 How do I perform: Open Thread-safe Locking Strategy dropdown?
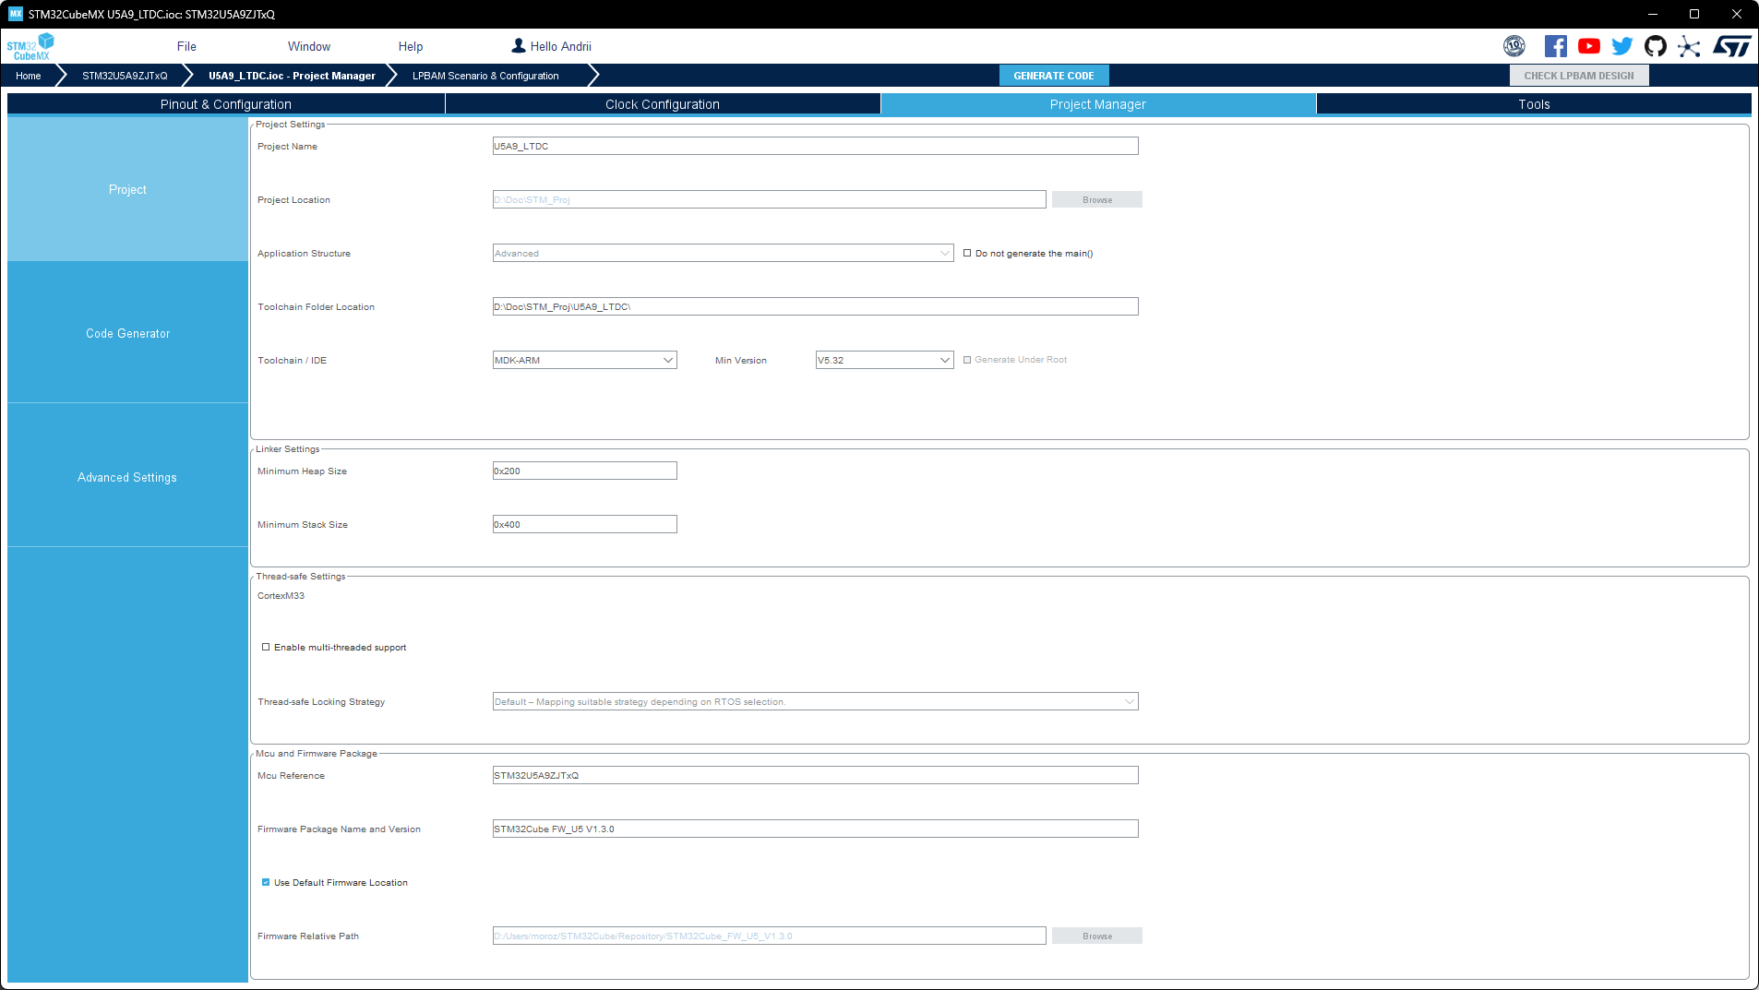pos(815,701)
